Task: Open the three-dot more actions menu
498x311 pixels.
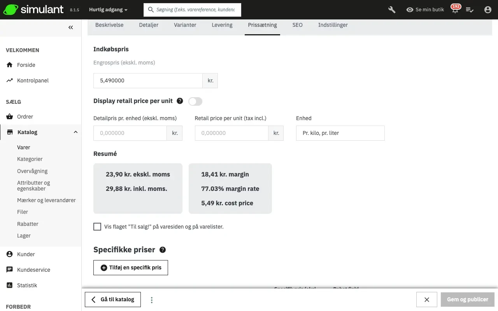Action: (152, 300)
